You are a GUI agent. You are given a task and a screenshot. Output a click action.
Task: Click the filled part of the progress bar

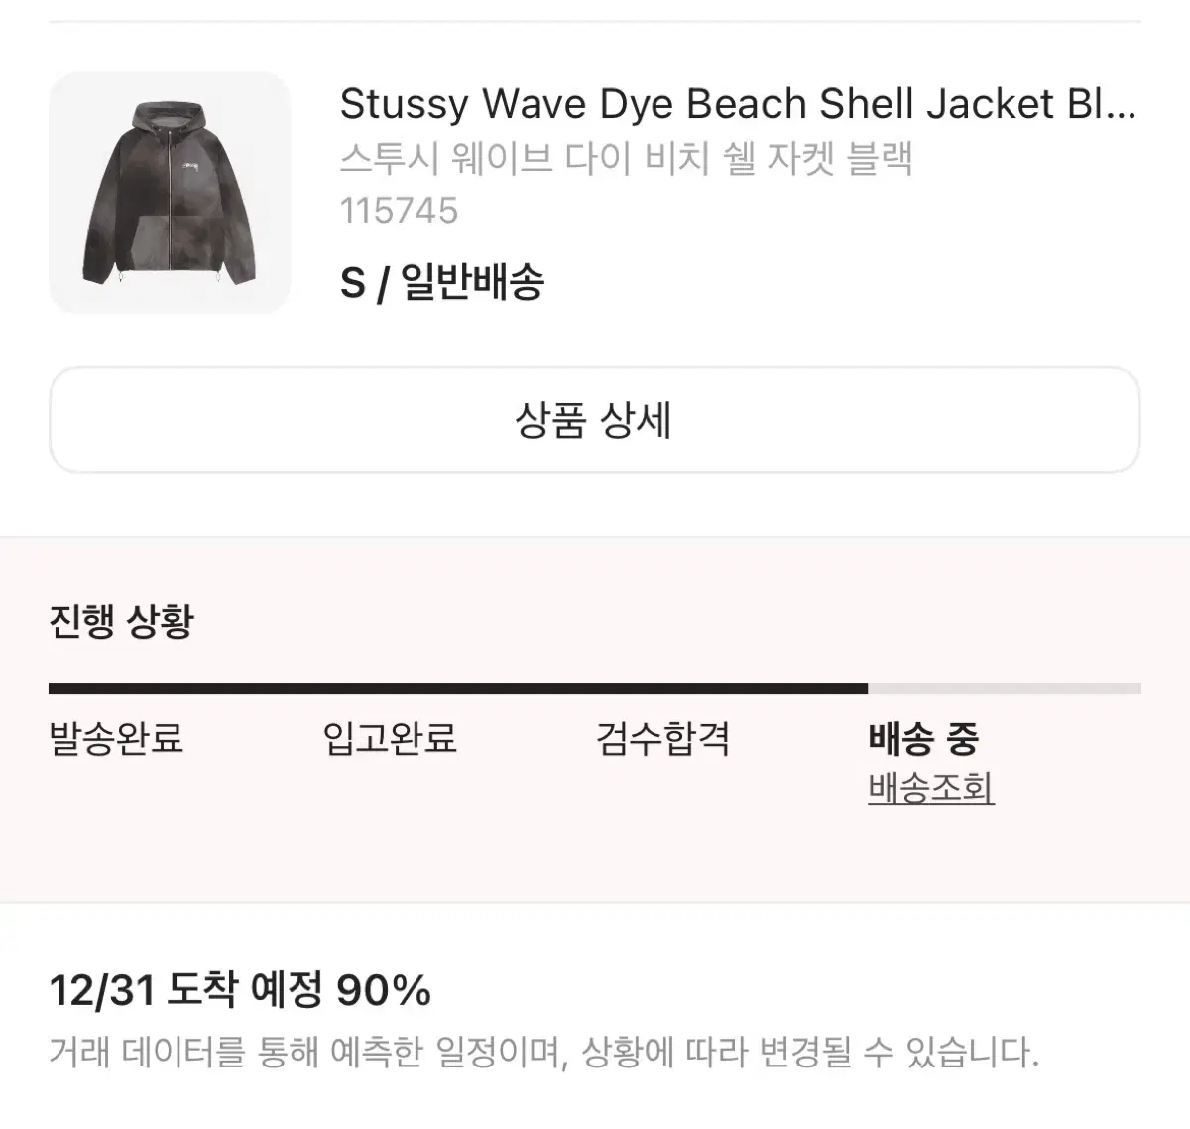[458, 689]
